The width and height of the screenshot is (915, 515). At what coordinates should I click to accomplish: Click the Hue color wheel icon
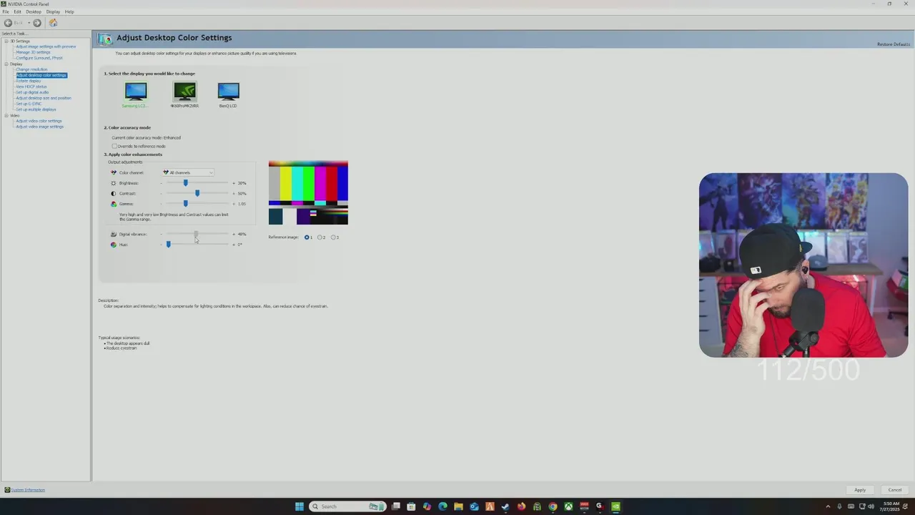point(114,245)
